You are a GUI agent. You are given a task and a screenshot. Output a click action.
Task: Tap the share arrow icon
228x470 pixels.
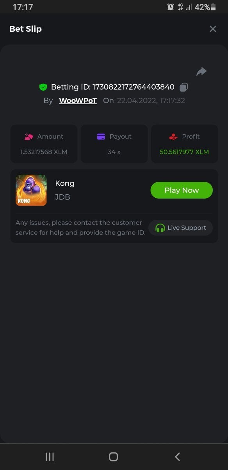click(x=201, y=71)
